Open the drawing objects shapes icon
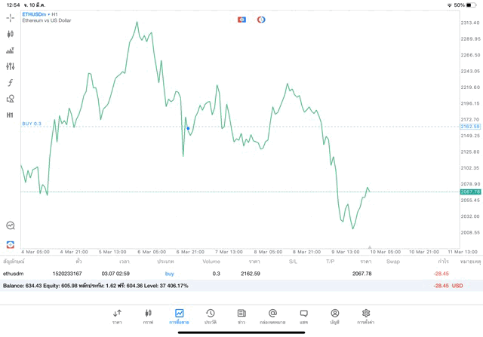483x337 pixels. coord(11,99)
